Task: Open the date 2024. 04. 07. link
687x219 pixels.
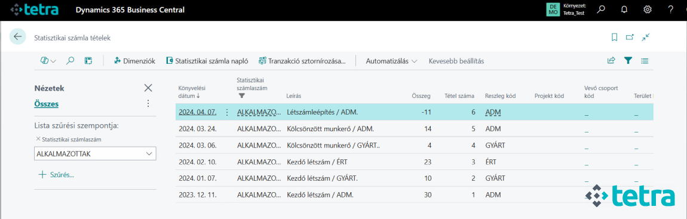Action: [198, 112]
